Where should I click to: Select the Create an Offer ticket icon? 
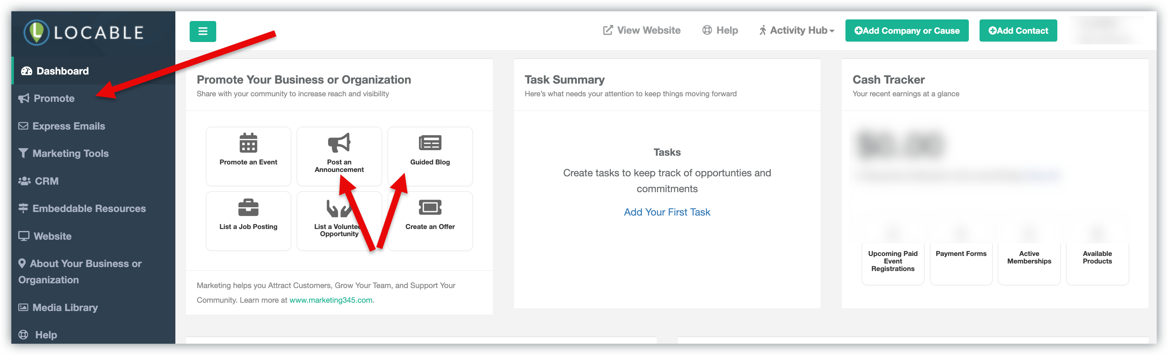click(x=429, y=208)
